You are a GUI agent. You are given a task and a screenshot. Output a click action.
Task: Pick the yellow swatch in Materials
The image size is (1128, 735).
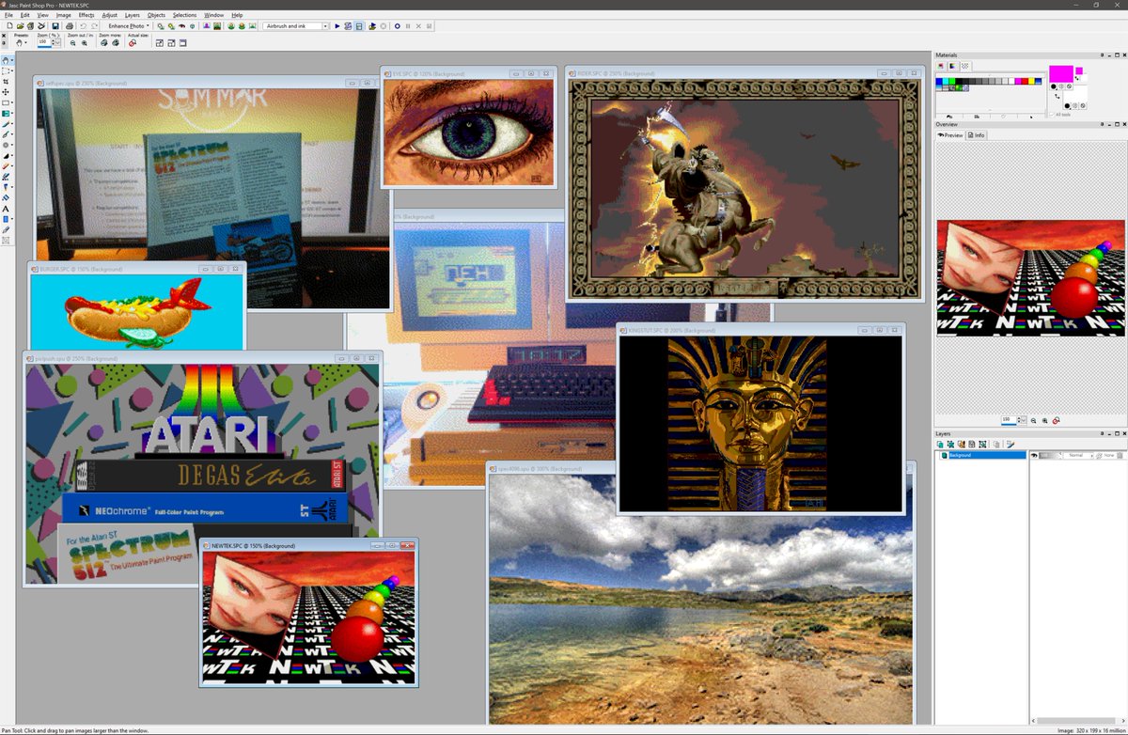point(1031,81)
